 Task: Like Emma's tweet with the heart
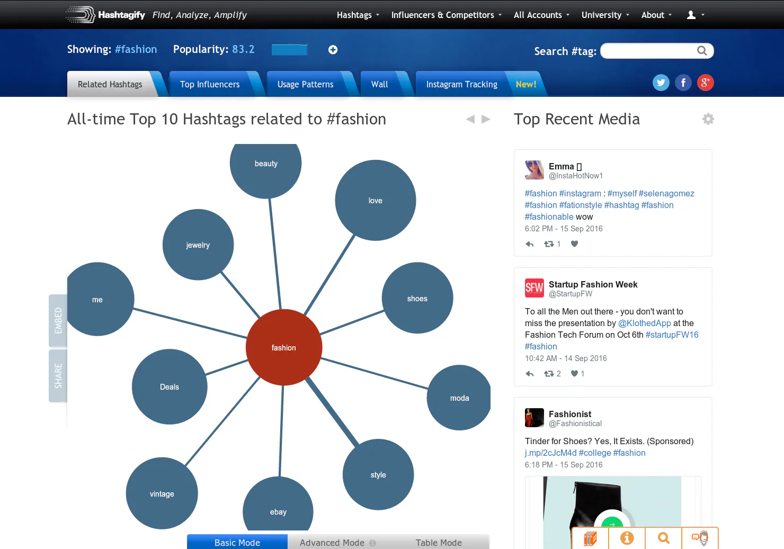pos(574,244)
